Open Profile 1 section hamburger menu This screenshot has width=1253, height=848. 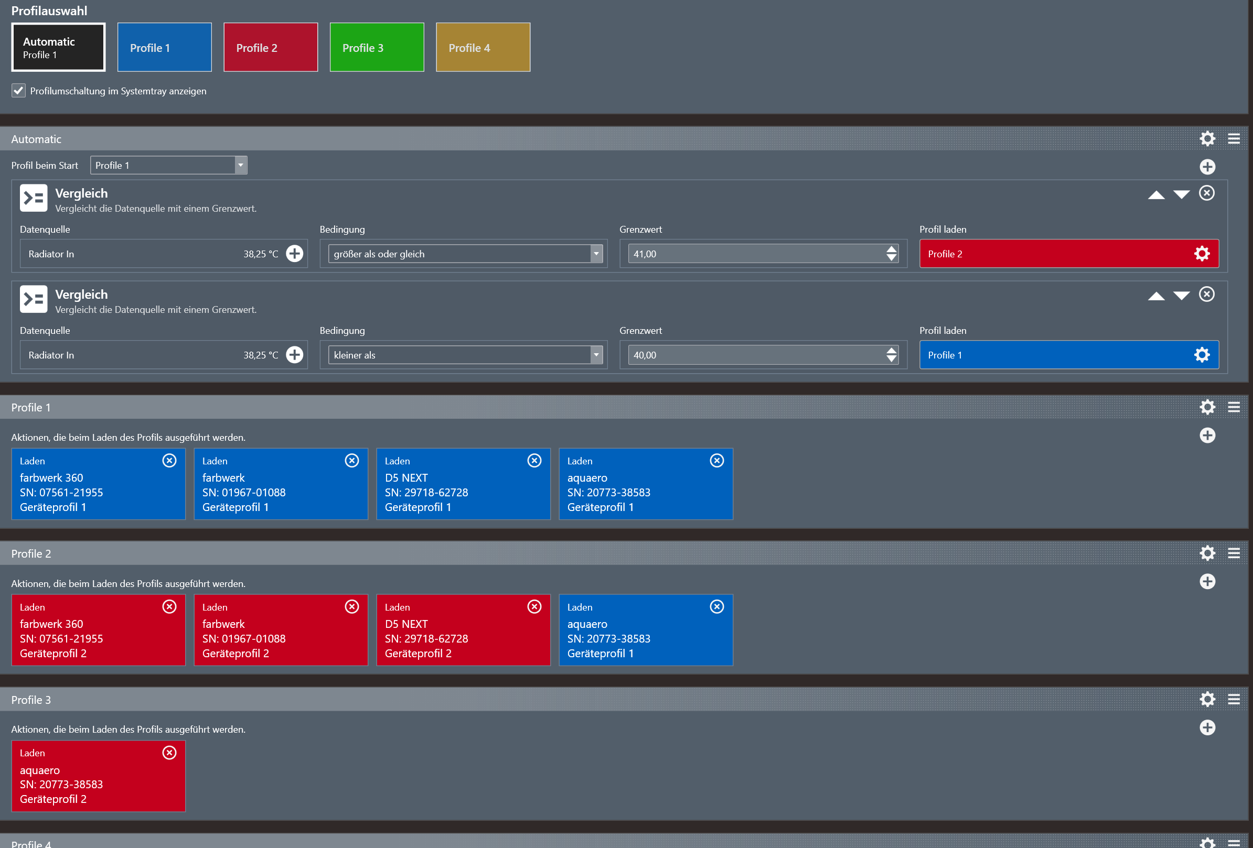[1234, 407]
